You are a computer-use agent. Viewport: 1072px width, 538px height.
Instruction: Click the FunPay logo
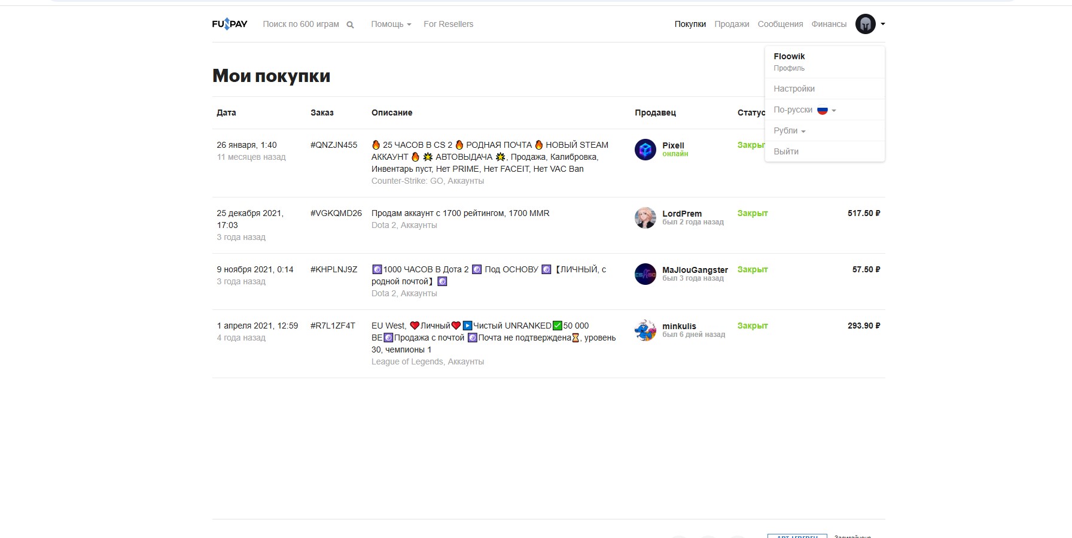(x=230, y=24)
